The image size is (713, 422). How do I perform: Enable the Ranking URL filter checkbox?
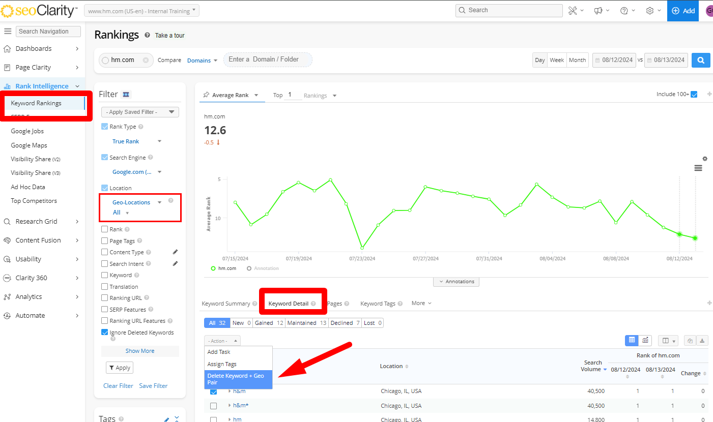click(105, 298)
